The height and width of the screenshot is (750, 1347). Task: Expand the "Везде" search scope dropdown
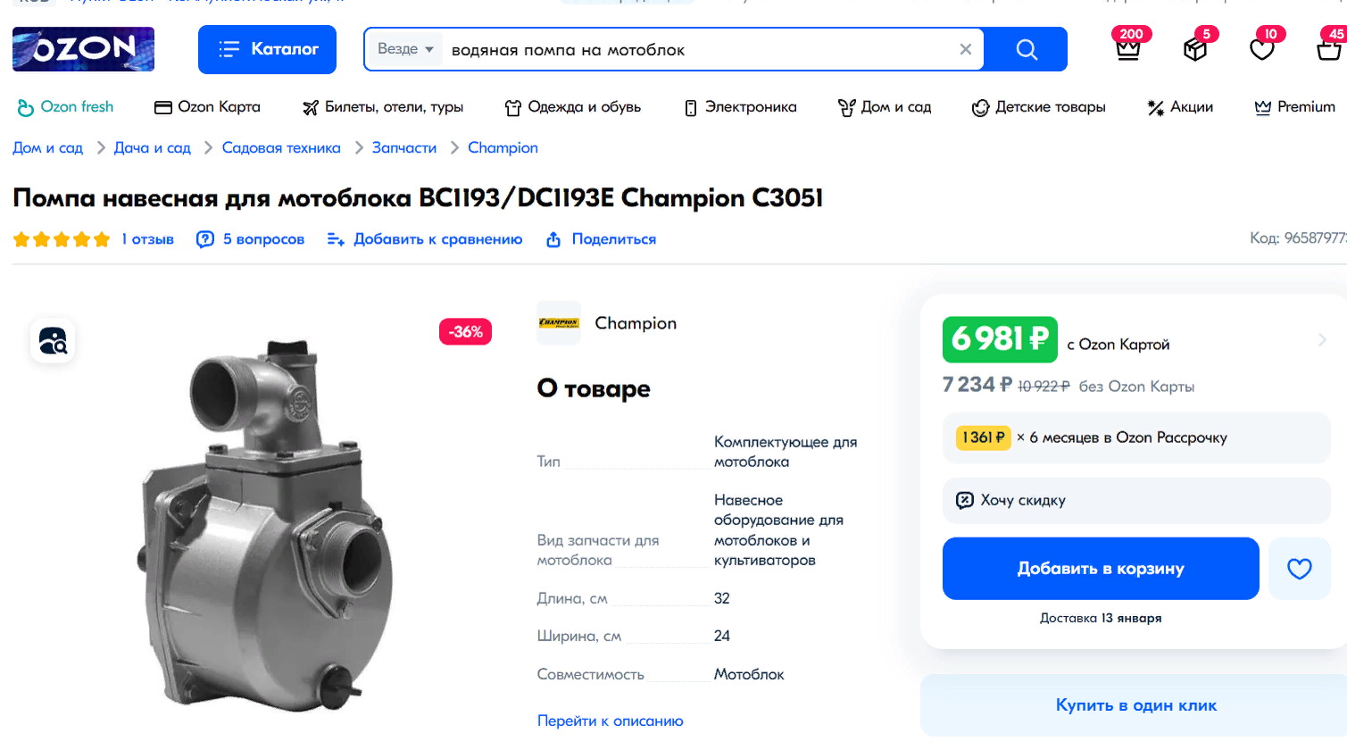click(x=405, y=49)
